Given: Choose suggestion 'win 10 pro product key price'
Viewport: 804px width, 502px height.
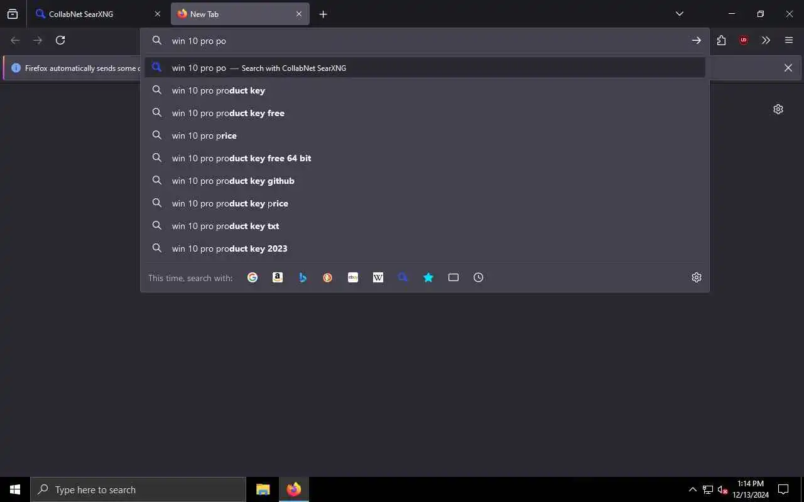Looking at the screenshot, I should [x=425, y=203].
